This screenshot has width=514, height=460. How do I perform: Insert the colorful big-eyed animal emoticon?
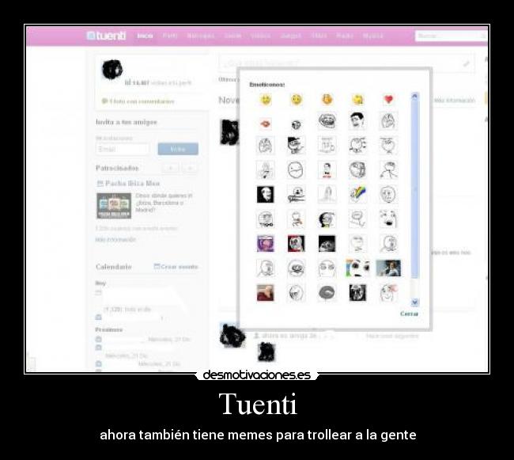[x=357, y=268]
